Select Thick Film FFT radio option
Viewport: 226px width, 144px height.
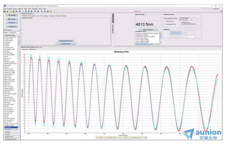[x=169, y=21]
